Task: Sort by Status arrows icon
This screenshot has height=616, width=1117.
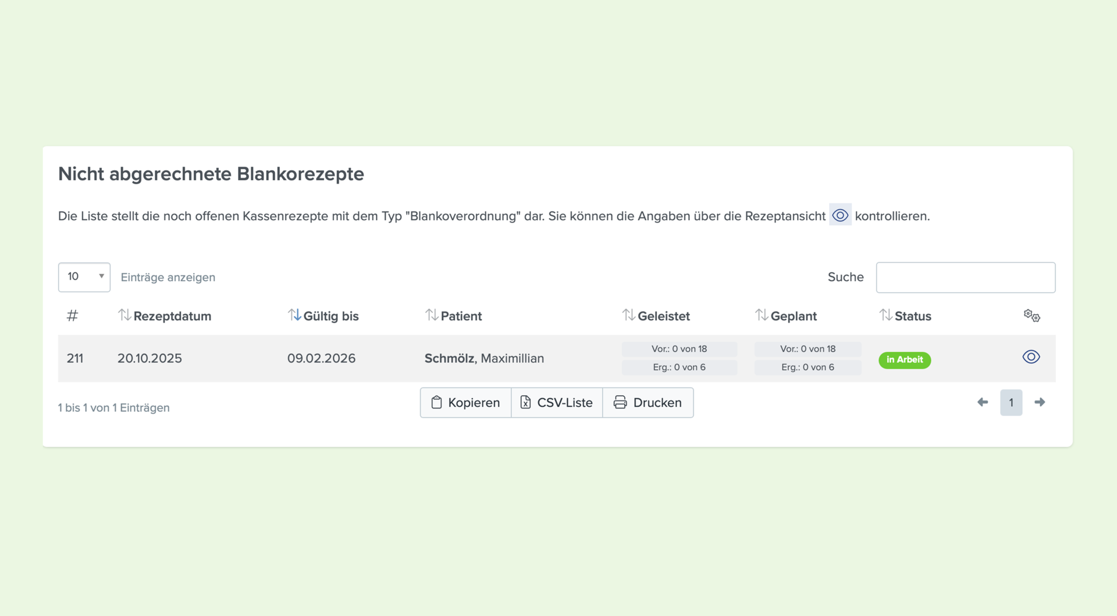Action: (885, 315)
